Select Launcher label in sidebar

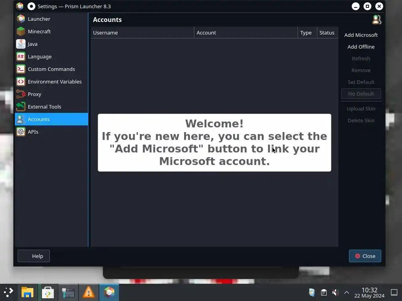point(39,19)
